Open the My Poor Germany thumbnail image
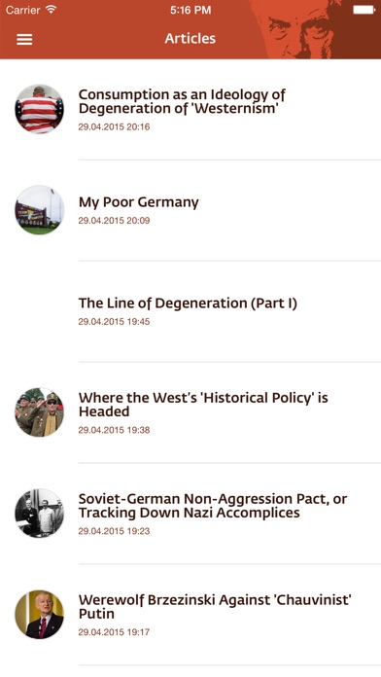The image size is (381, 677). [x=39, y=210]
